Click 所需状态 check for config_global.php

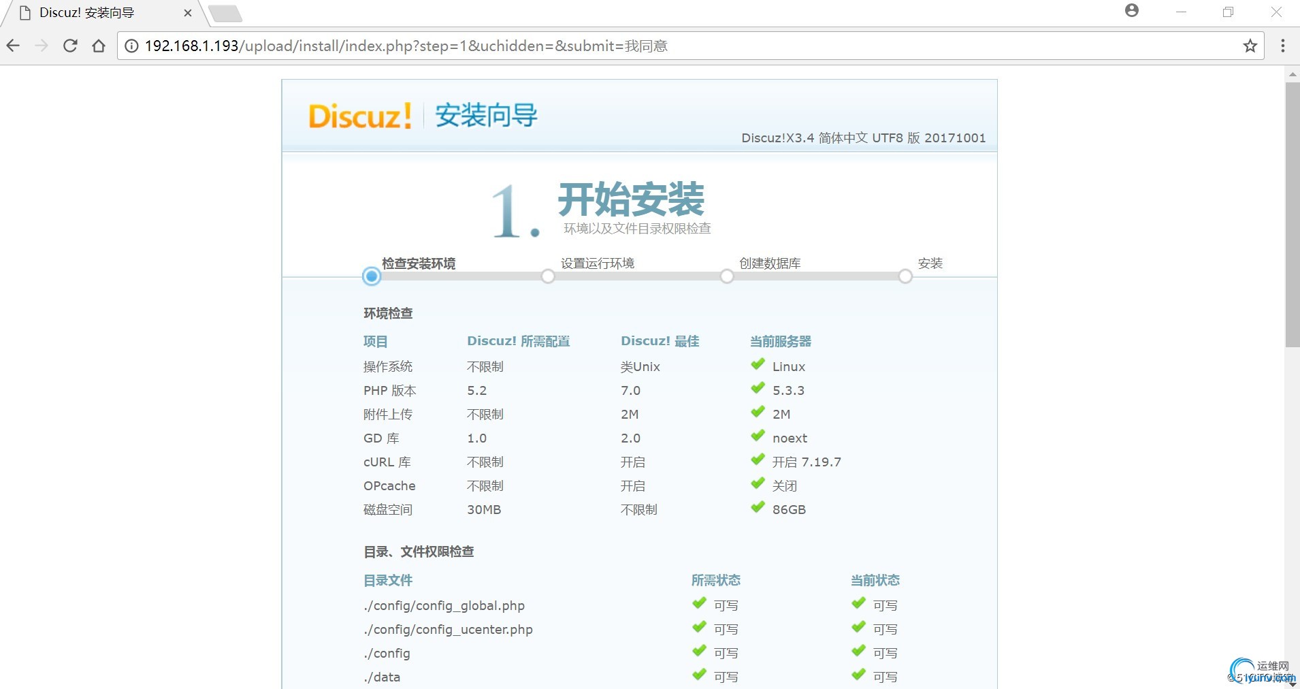699,603
